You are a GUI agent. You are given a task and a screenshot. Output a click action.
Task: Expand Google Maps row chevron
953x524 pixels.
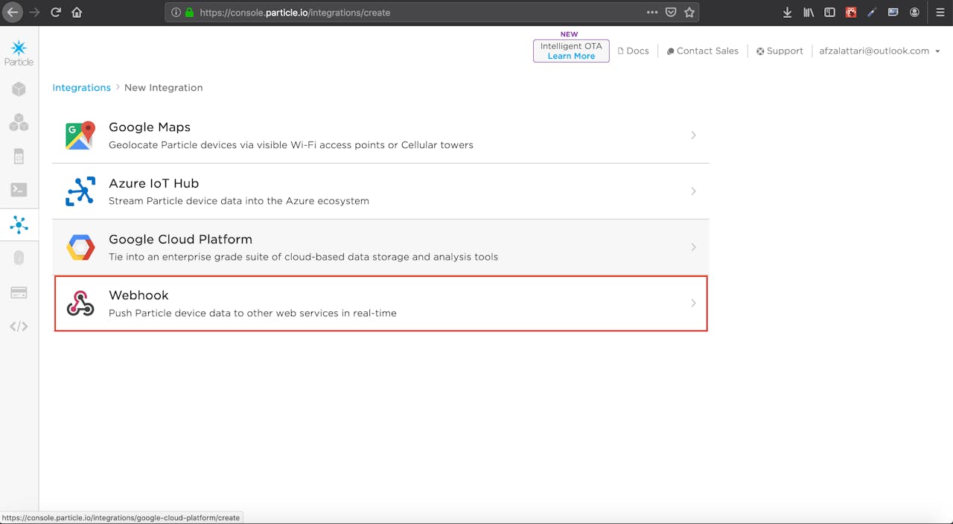click(693, 135)
